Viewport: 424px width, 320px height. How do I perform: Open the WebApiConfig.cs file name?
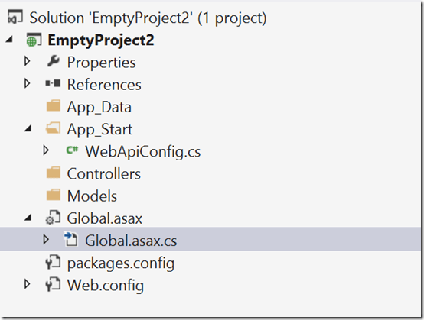coord(143,152)
